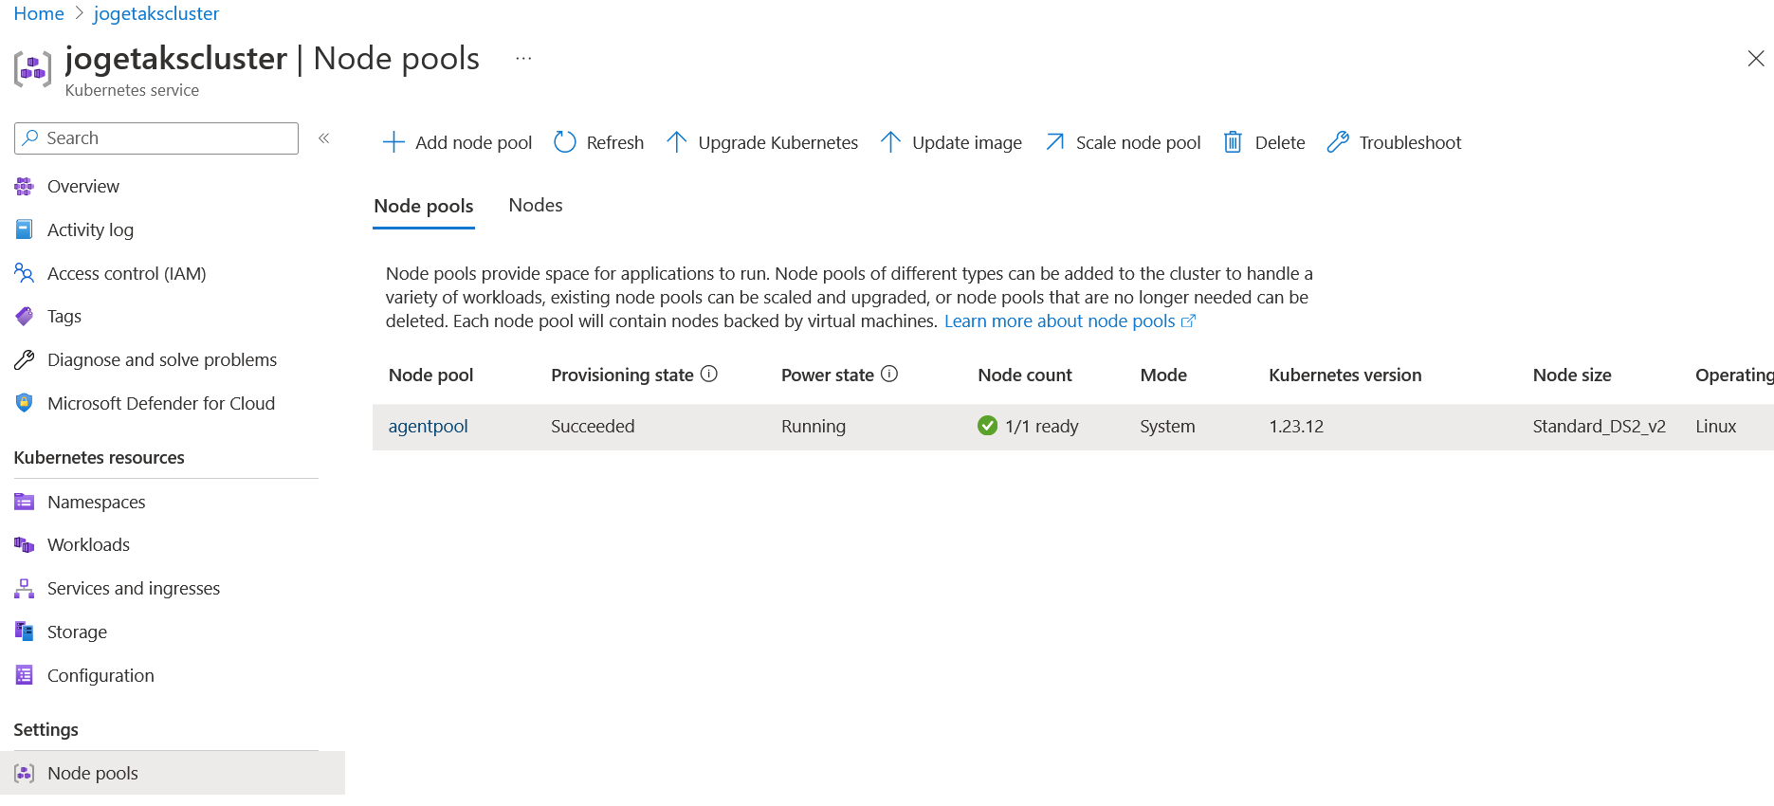Open Scale node pool option
Viewport: 1774px width, 806px height.
click(x=1123, y=142)
